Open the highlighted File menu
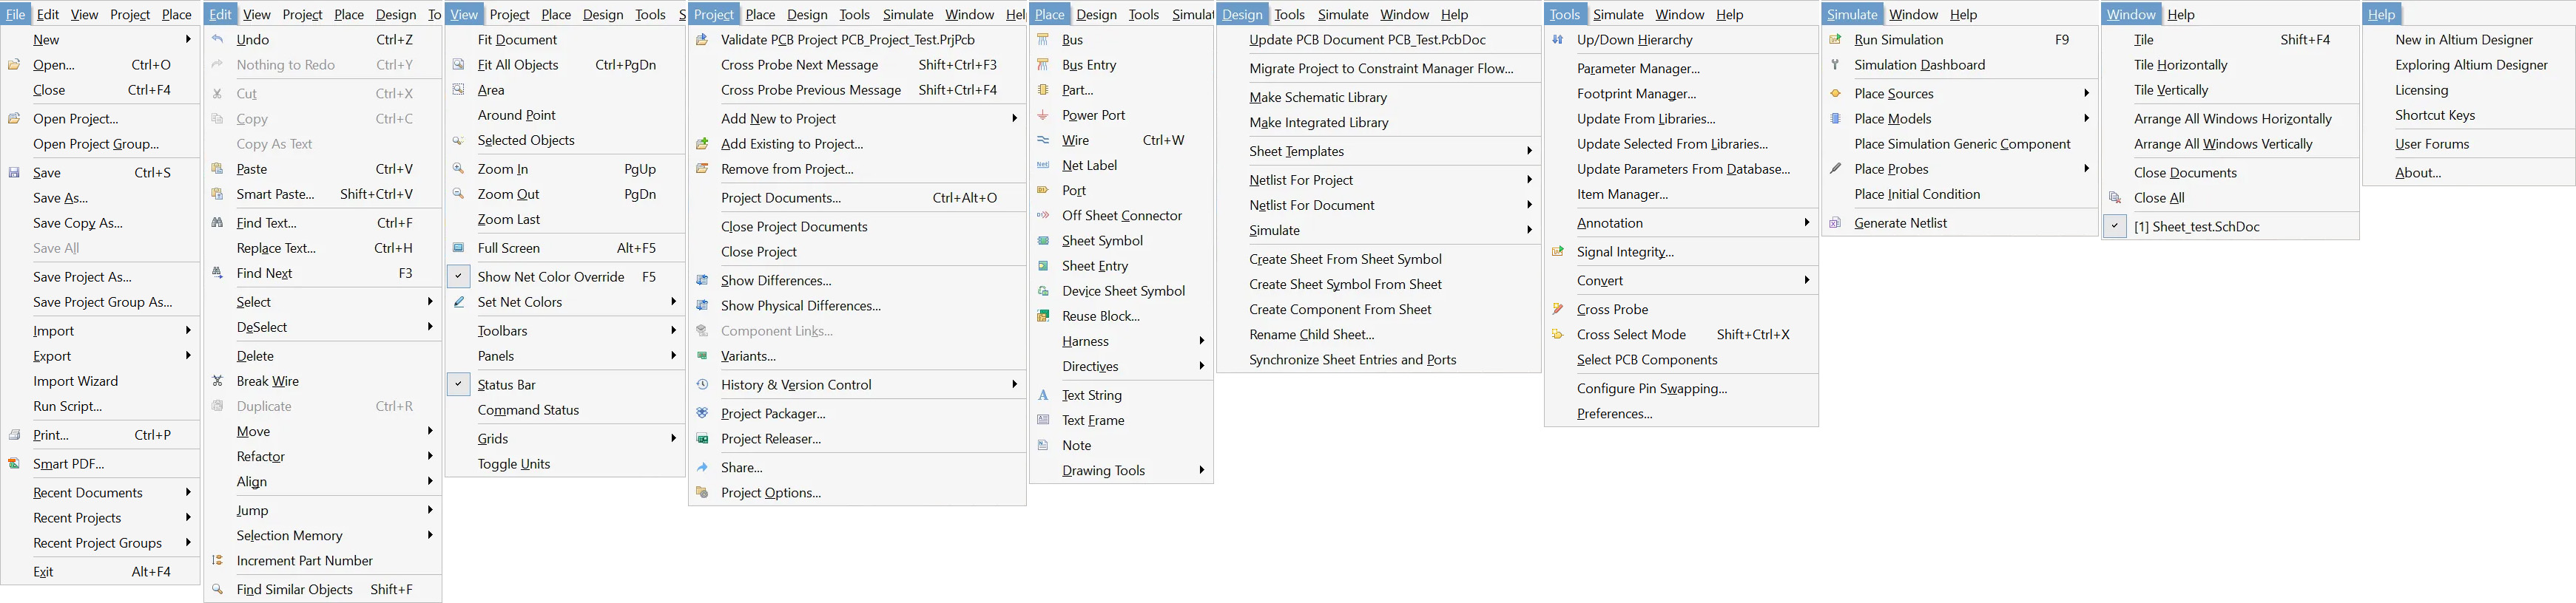 point(16,14)
